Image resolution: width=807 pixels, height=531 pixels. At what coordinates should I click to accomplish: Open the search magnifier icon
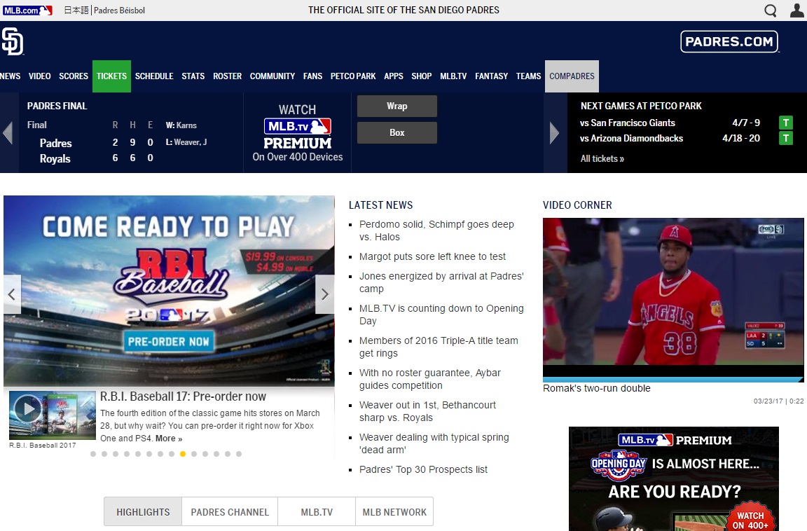[x=770, y=11]
